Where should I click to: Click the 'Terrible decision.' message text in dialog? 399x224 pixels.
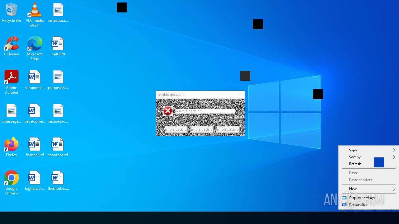click(189, 111)
